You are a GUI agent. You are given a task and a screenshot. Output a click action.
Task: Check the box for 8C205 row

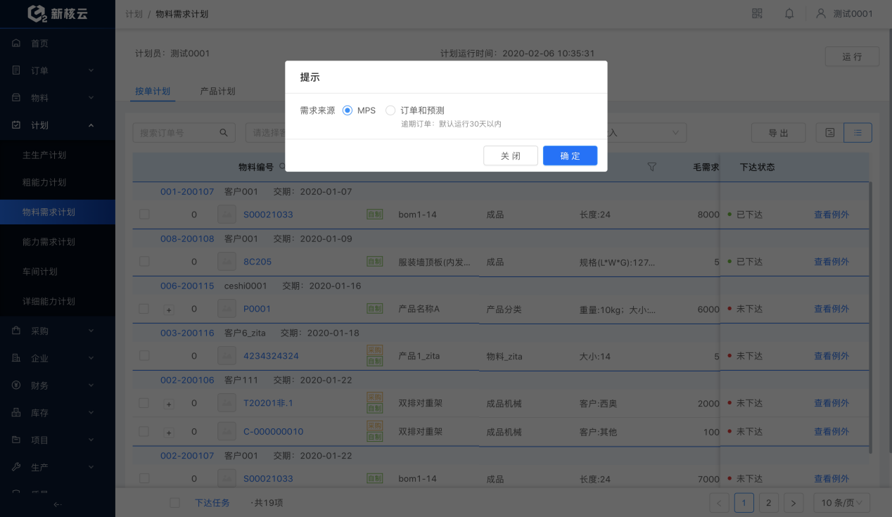[144, 262]
